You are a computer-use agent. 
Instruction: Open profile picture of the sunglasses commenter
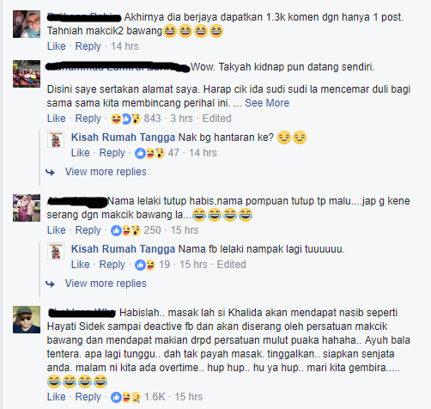pyautogui.click(x=27, y=320)
